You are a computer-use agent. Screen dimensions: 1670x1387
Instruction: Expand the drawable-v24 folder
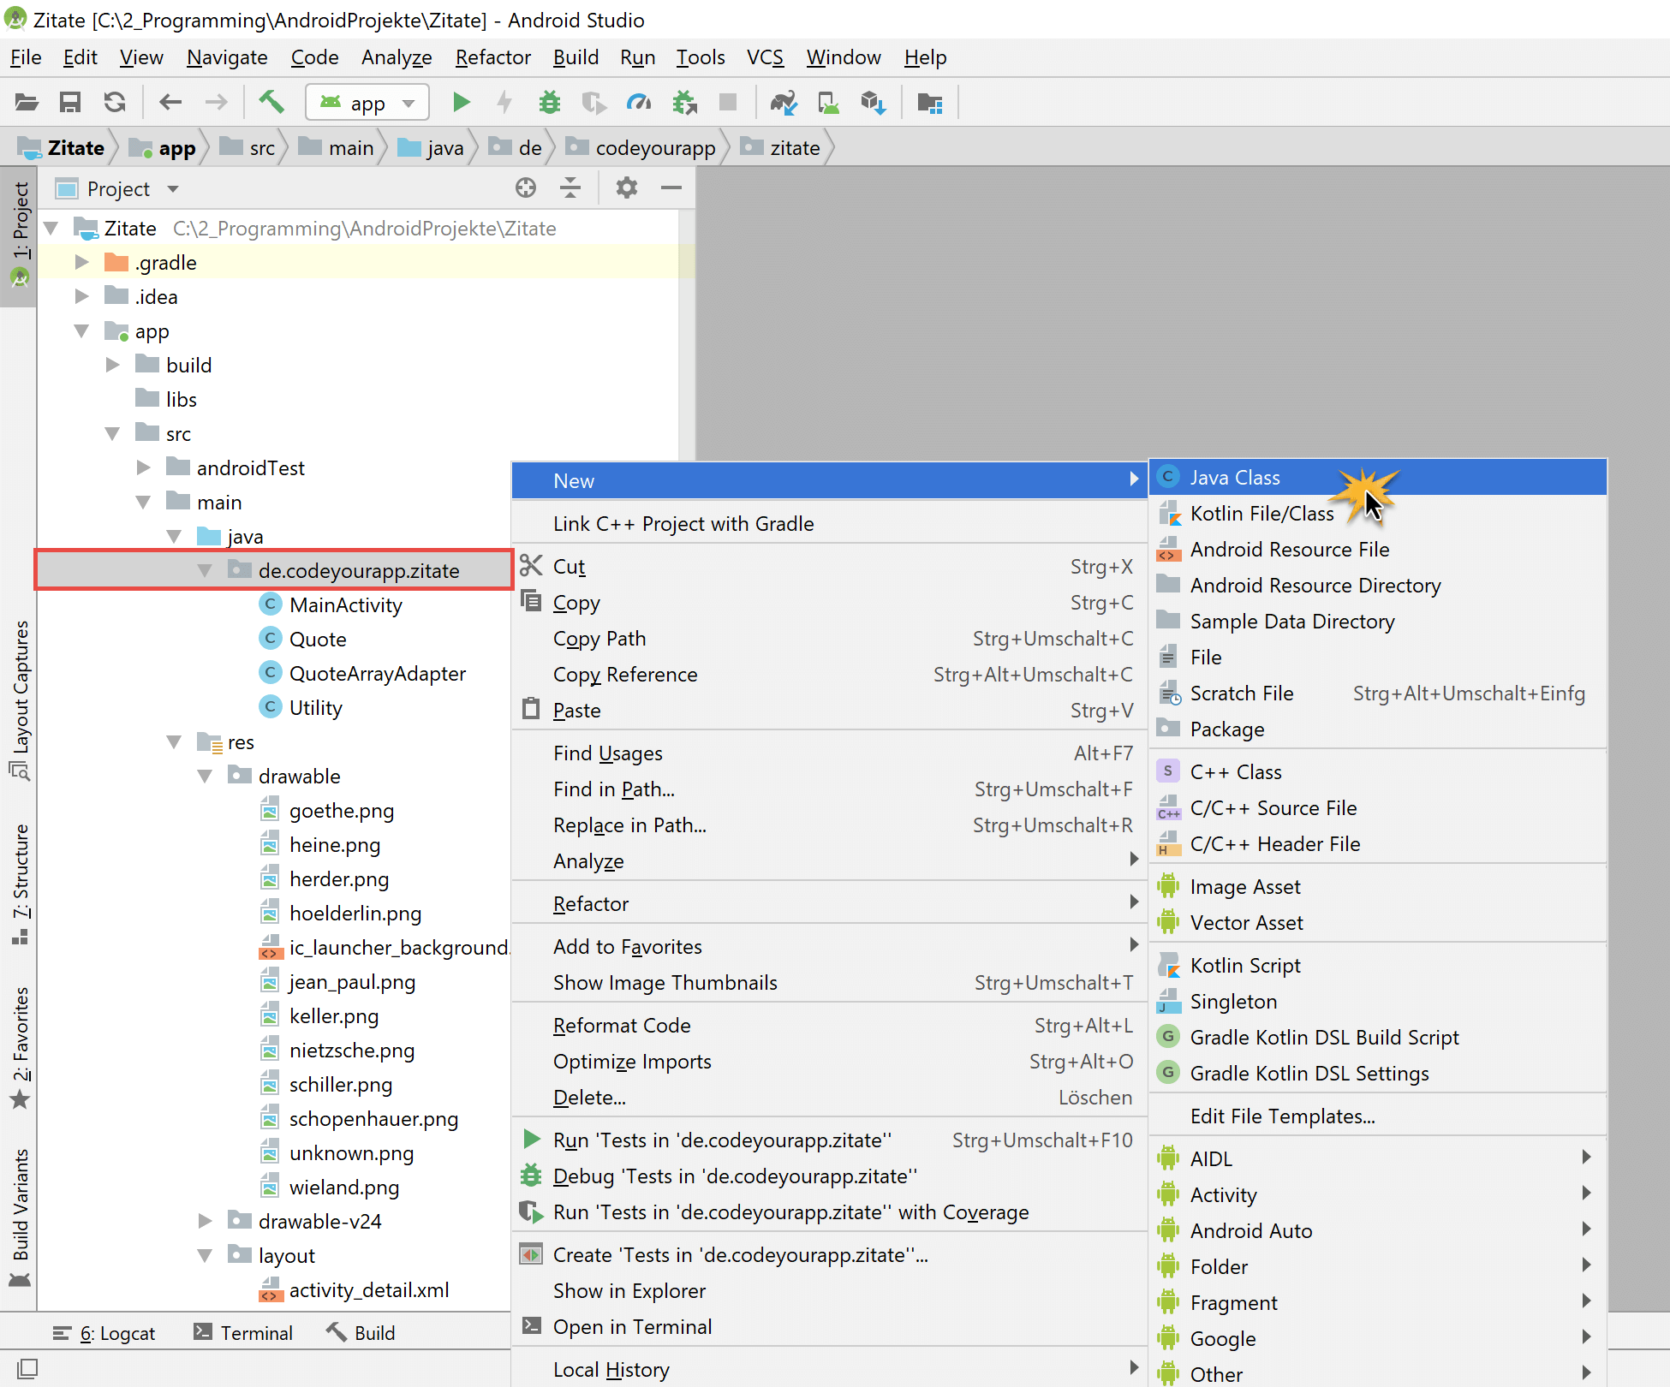click(206, 1221)
